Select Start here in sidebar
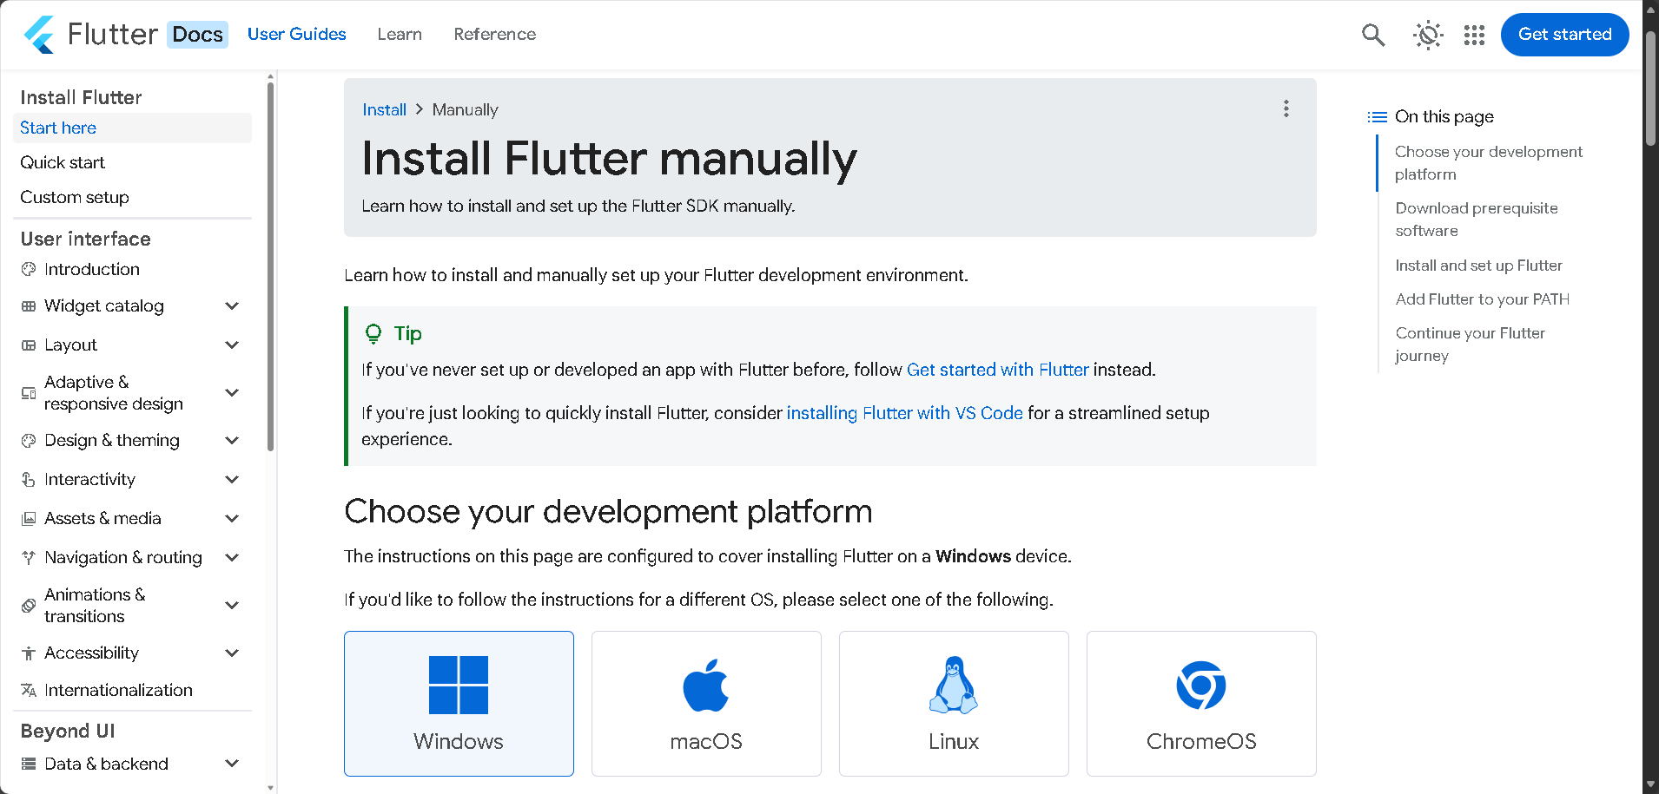The width and height of the screenshot is (1659, 794). click(x=133, y=128)
